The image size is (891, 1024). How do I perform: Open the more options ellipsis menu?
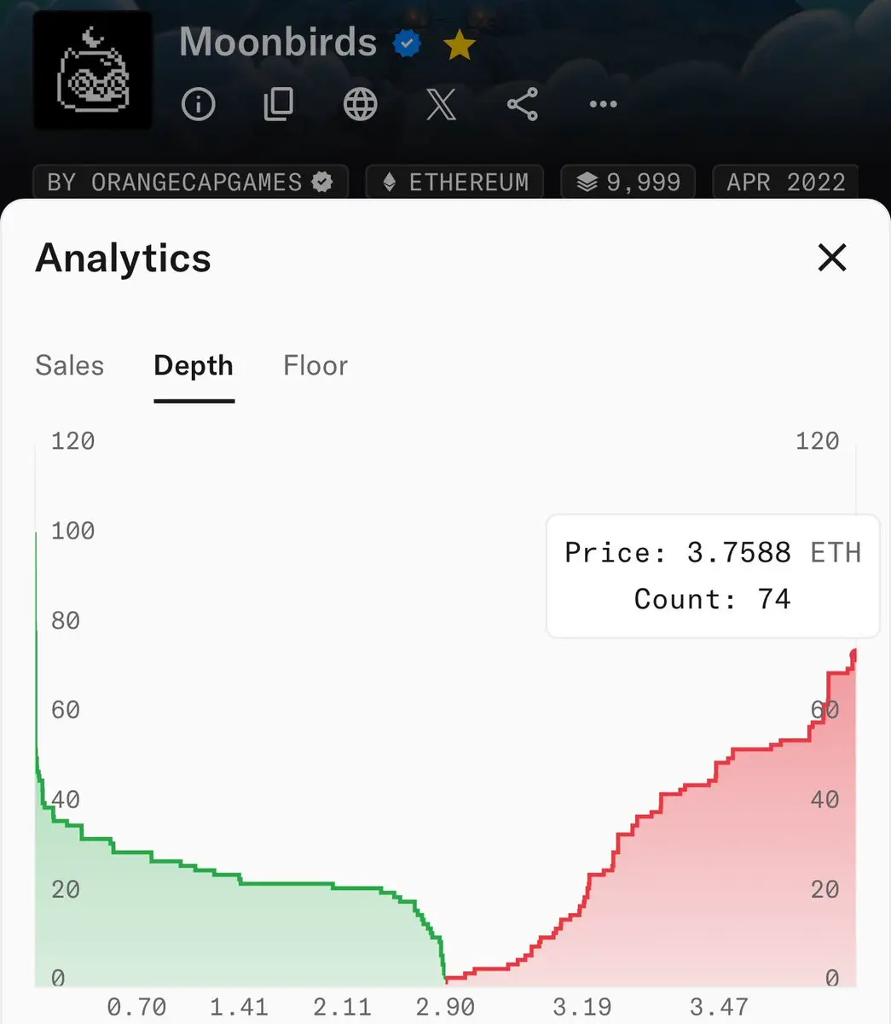pos(603,104)
